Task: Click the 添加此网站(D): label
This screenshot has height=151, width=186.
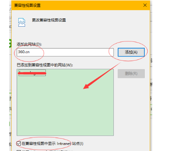Action: [x=29, y=44]
